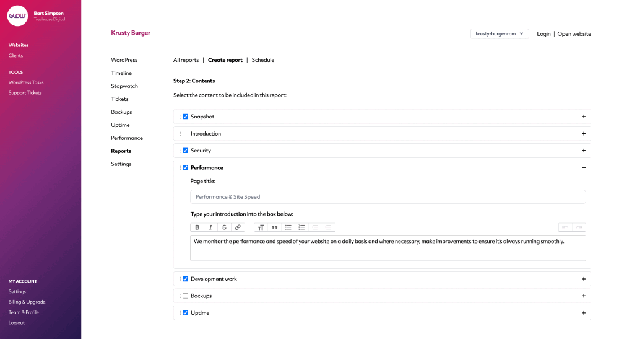Open Uptime in the site menu
The height and width of the screenshot is (339, 619).
tap(120, 125)
